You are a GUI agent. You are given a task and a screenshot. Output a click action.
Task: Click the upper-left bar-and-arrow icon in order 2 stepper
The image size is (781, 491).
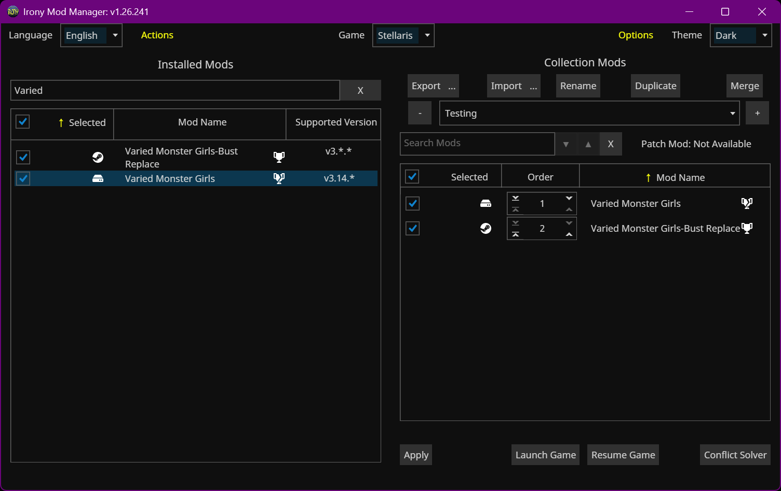click(x=516, y=223)
